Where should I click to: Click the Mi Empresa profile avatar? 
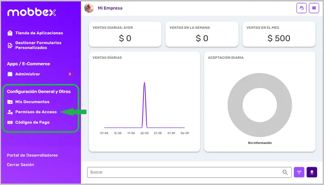(89, 8)
